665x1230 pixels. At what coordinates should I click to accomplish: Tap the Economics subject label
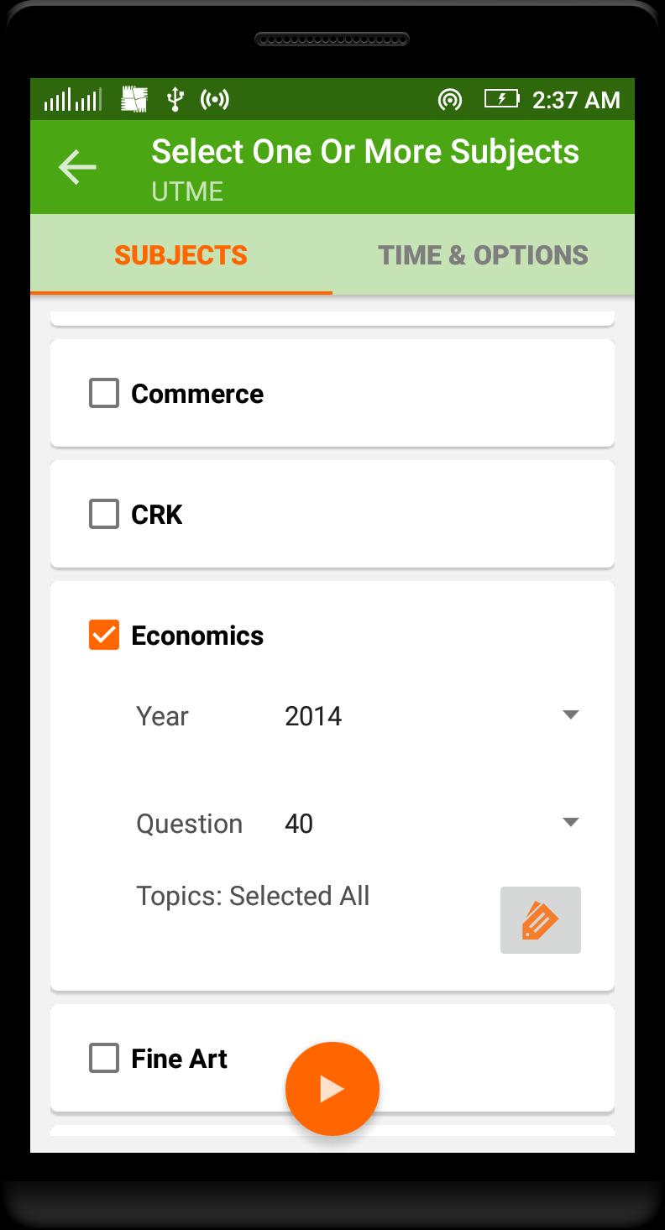[197, 636]
